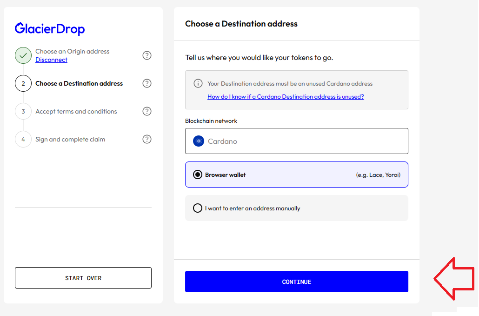Choose 'I want to enter an address manually'
479x316 pixels.
pos(198,208)
